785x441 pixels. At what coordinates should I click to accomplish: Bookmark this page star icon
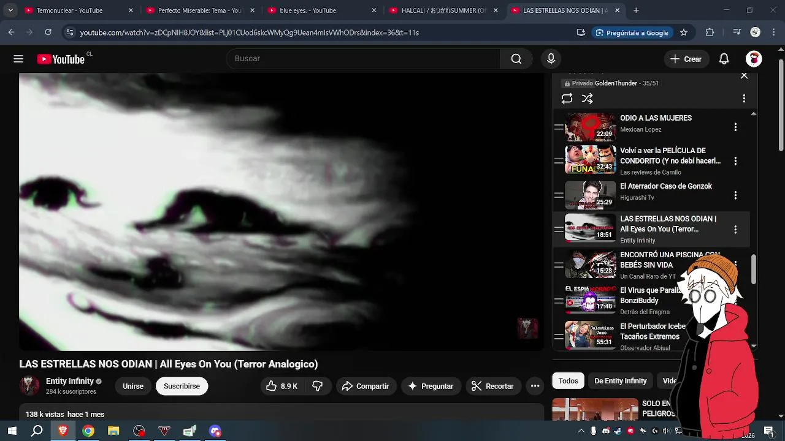click(684, 32)
